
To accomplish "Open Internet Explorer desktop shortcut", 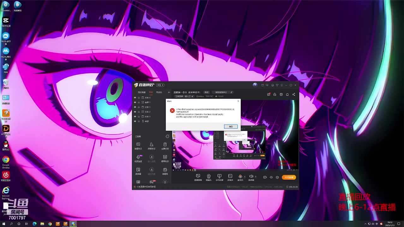I will (6, 193).
